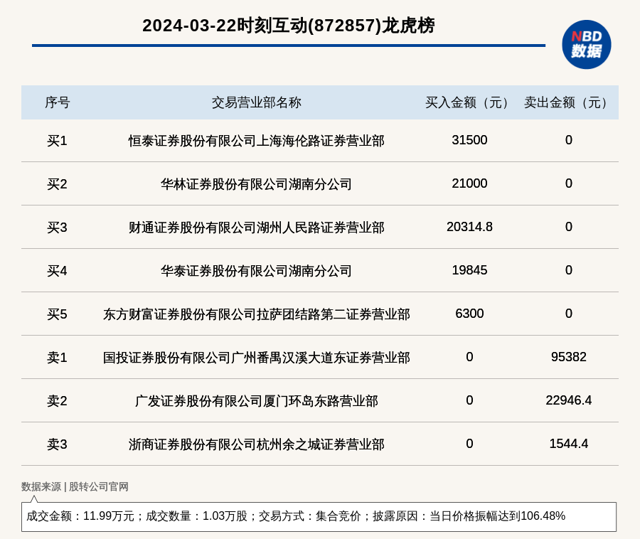Select the 卖1 row label
The width and height of the screenshot is (640, 539).
coord(57,358)
